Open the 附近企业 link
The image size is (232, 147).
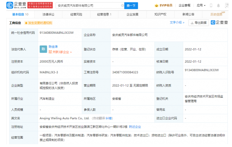point(135,127)
